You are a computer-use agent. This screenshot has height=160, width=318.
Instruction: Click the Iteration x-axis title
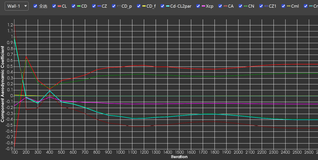179,157
